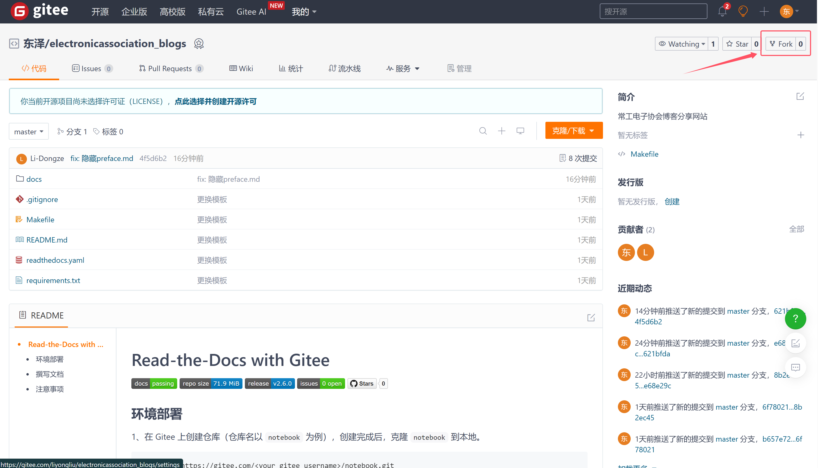
Task: Open the floating chat message icon
Action: [795, 368]
